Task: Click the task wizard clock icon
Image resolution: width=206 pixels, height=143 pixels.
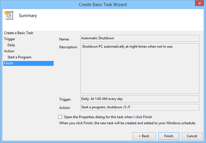Action: (x=9, y=15)
